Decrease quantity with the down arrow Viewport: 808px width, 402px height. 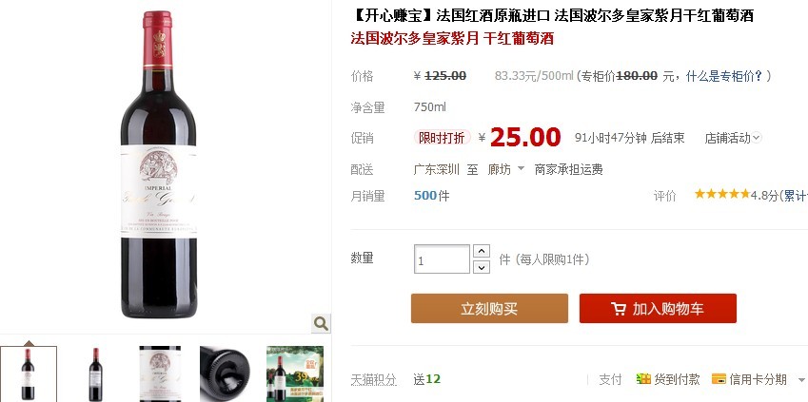pyautogui.click(x=482, y=267)
